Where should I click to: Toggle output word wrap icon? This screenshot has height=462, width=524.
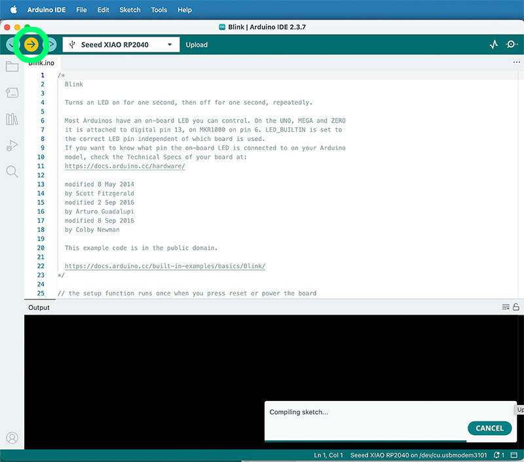(x=506, y=307)
